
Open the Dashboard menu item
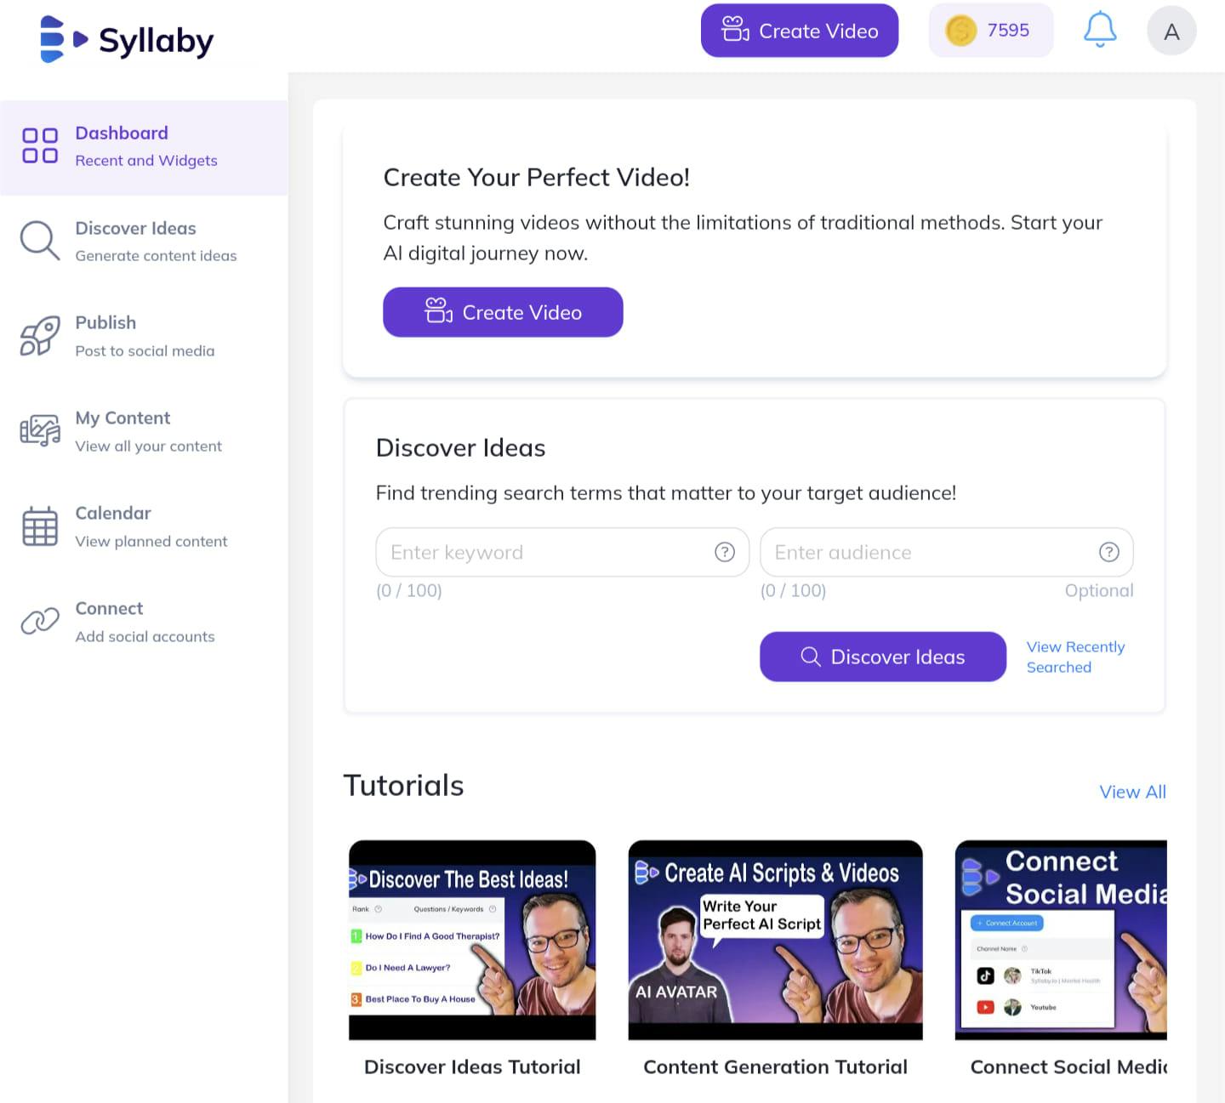144,147
